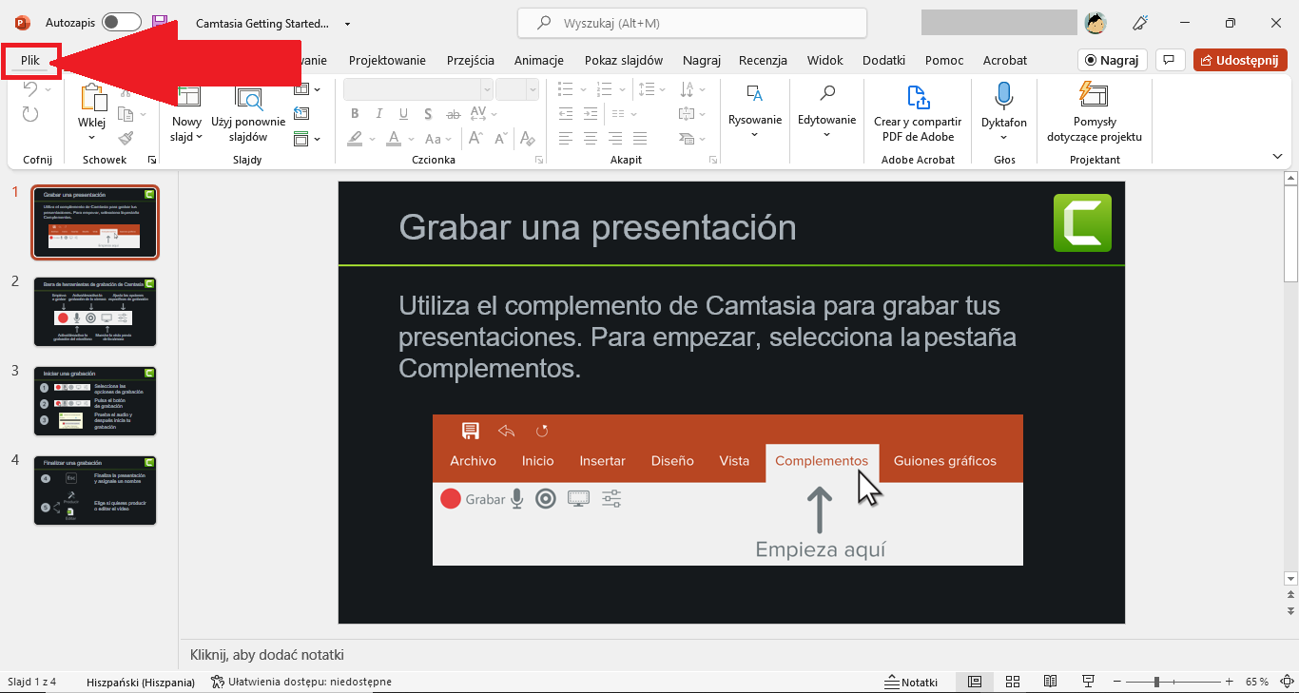The image size is (1299, 693).
Task: Toggle Underline formatting
Action: point(404,114)
